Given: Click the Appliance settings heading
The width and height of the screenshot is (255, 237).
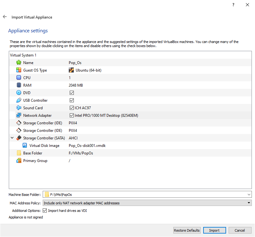Looking at the screenshot, I should 28,31.
